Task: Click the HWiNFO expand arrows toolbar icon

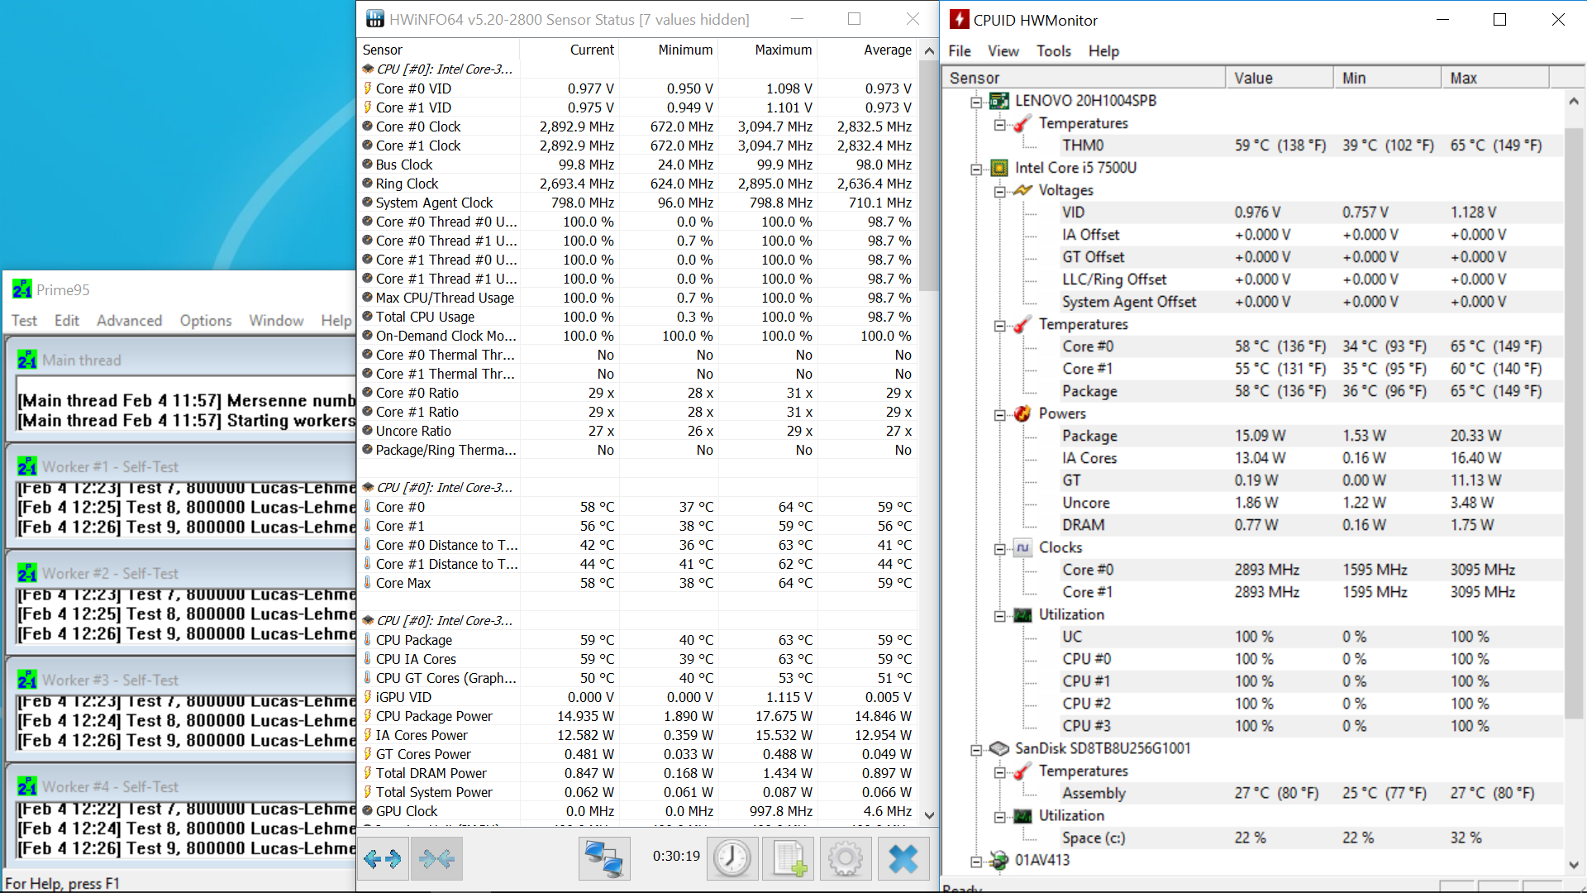Action: click(383, 859)
